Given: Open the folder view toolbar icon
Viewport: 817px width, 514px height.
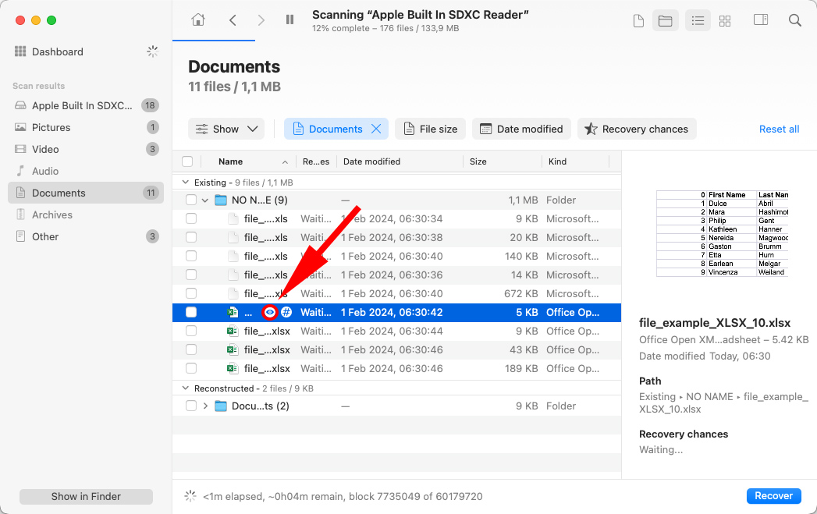Looking at the screenshot, I should [666, 20].
